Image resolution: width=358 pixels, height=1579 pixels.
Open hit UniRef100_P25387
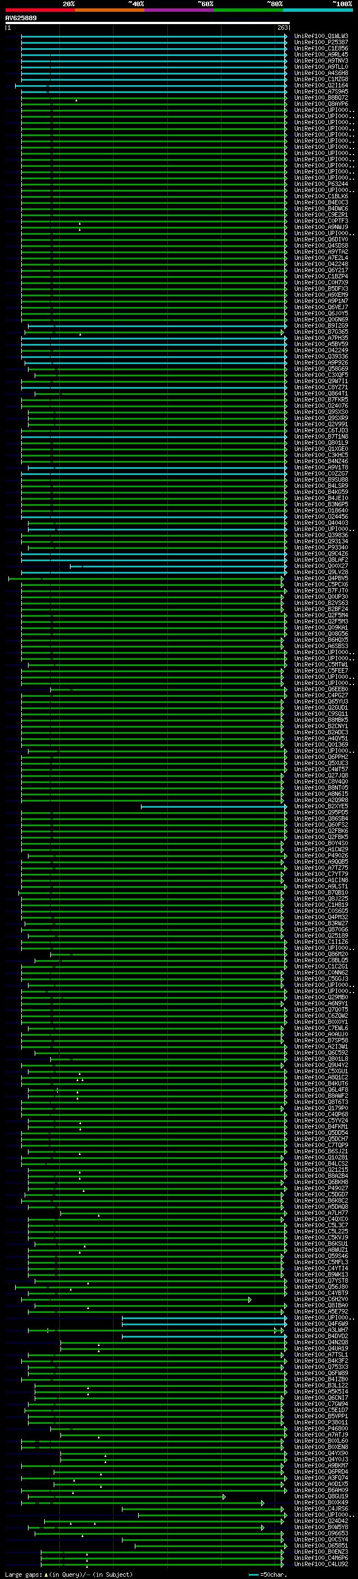pyautogui.click(x=321, y=43)
